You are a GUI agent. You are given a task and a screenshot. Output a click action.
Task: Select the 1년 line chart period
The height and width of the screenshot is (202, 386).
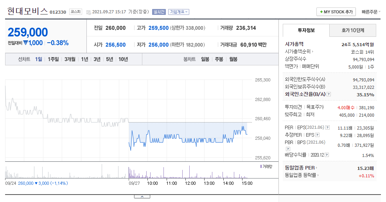click(84, 60)
